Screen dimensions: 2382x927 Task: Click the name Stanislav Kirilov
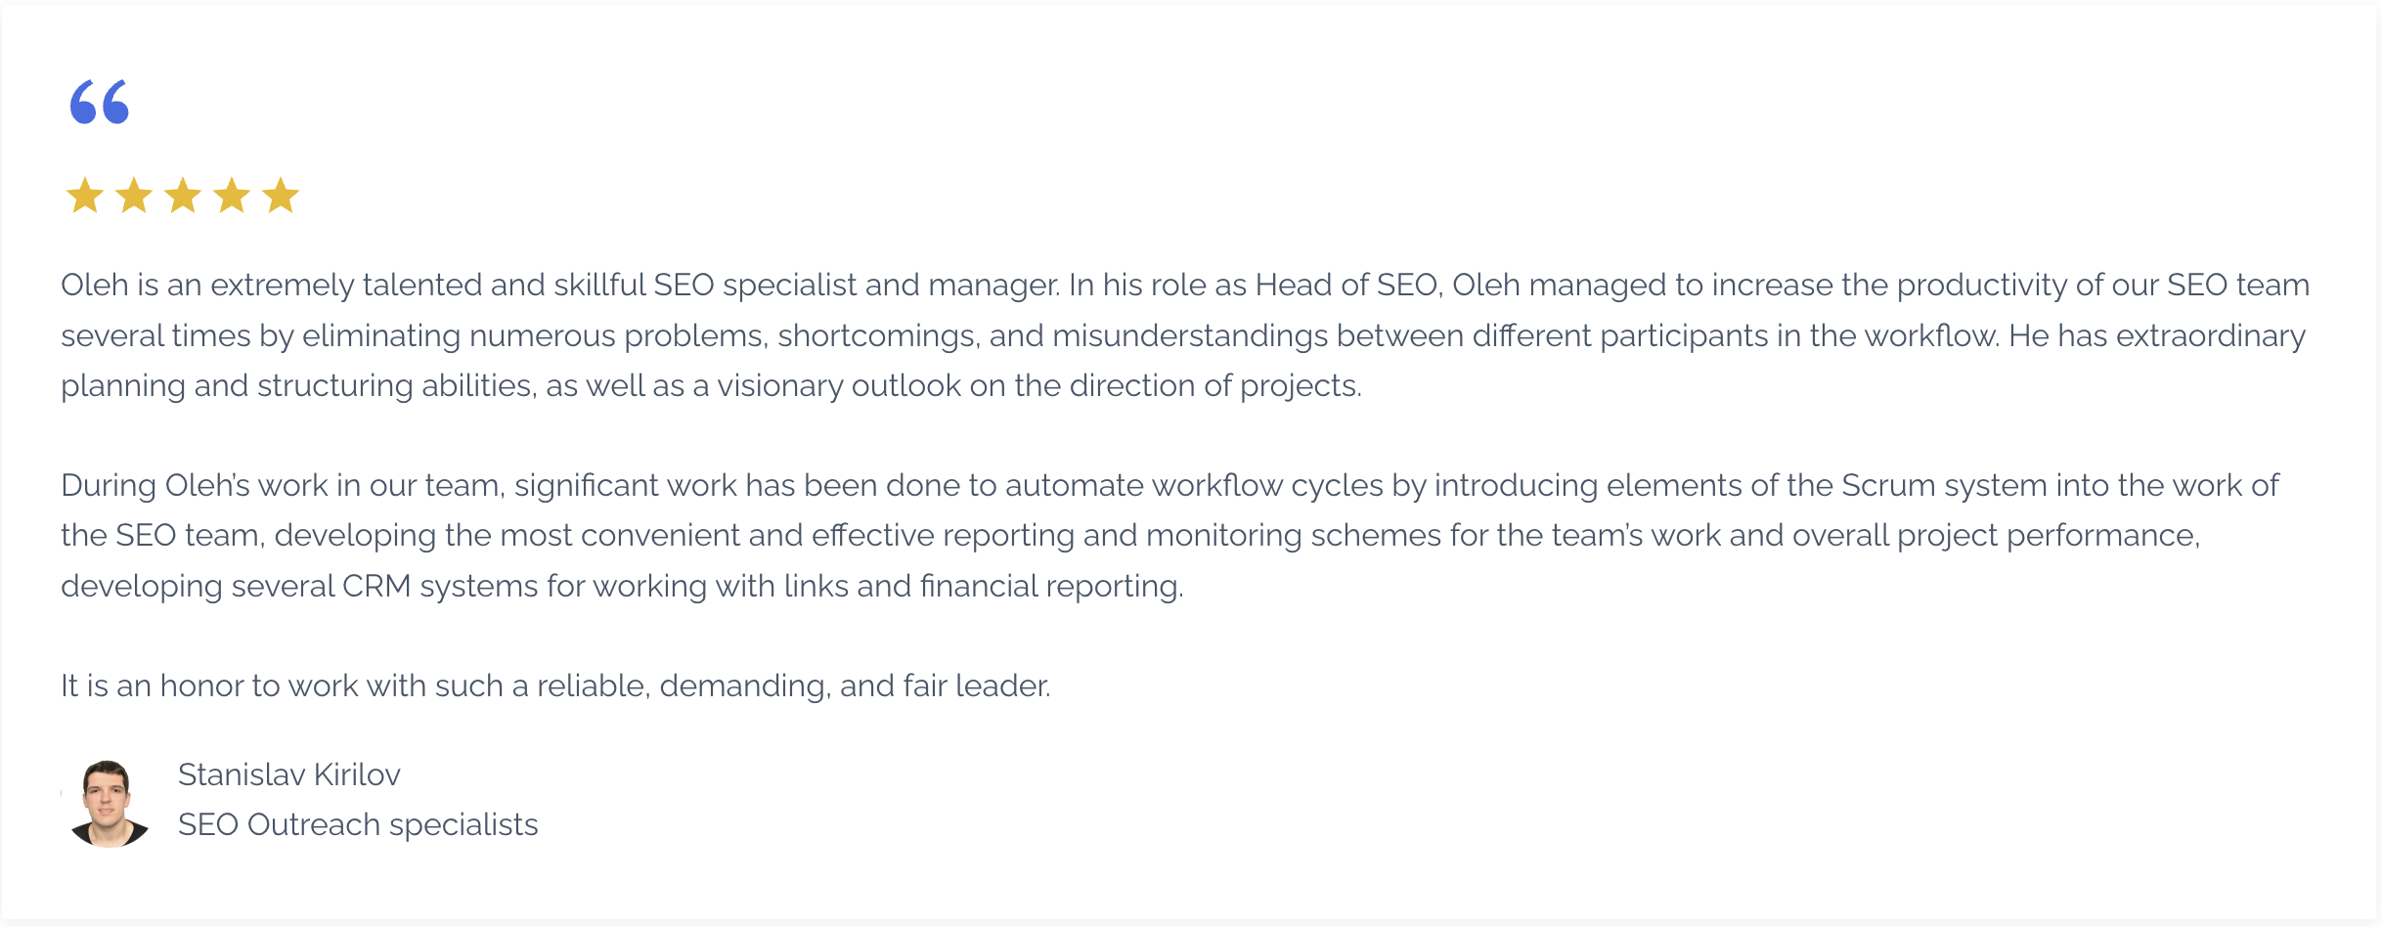[289, 774]
